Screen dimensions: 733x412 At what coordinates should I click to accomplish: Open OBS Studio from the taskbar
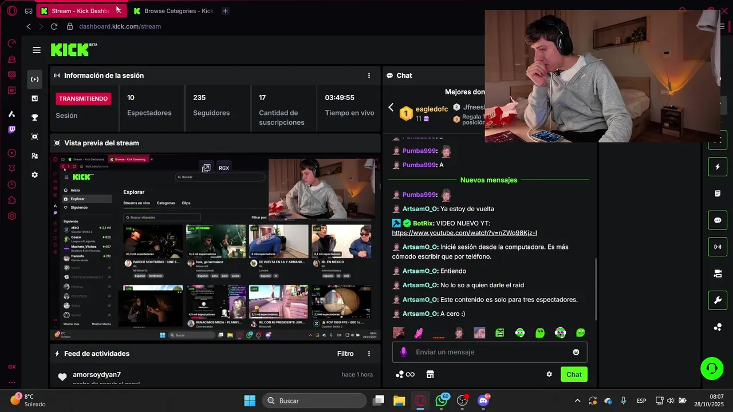pos(463,401)
